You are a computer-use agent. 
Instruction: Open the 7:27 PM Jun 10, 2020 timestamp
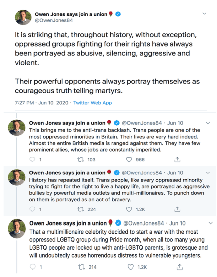coord(41,103)
